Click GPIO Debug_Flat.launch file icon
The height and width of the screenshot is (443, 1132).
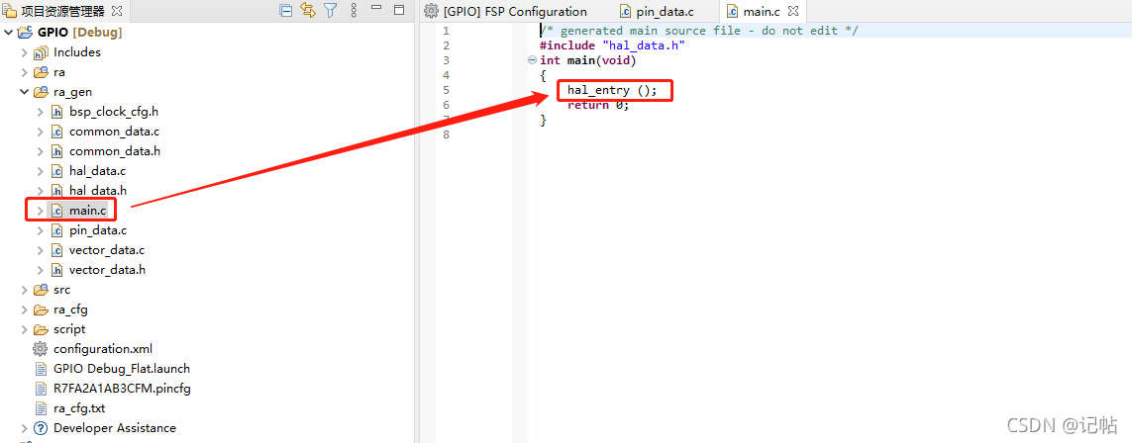(x=41, y=369)
